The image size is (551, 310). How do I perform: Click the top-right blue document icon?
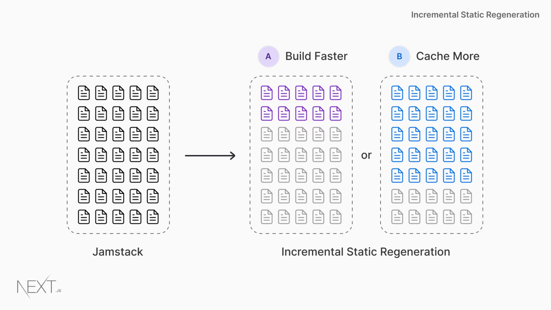pos(466,93)
